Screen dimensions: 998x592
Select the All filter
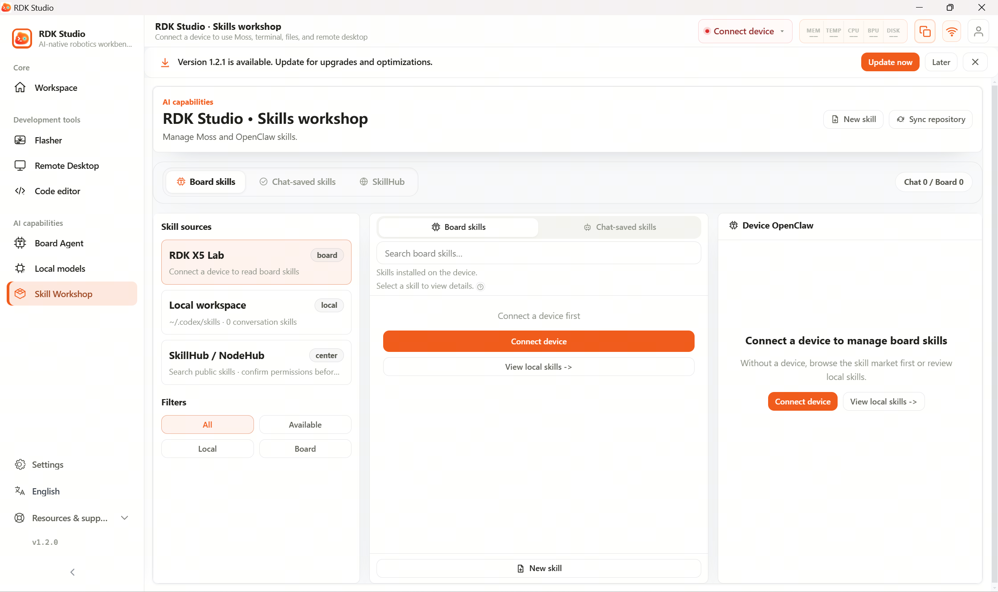(x=208, y=425)
